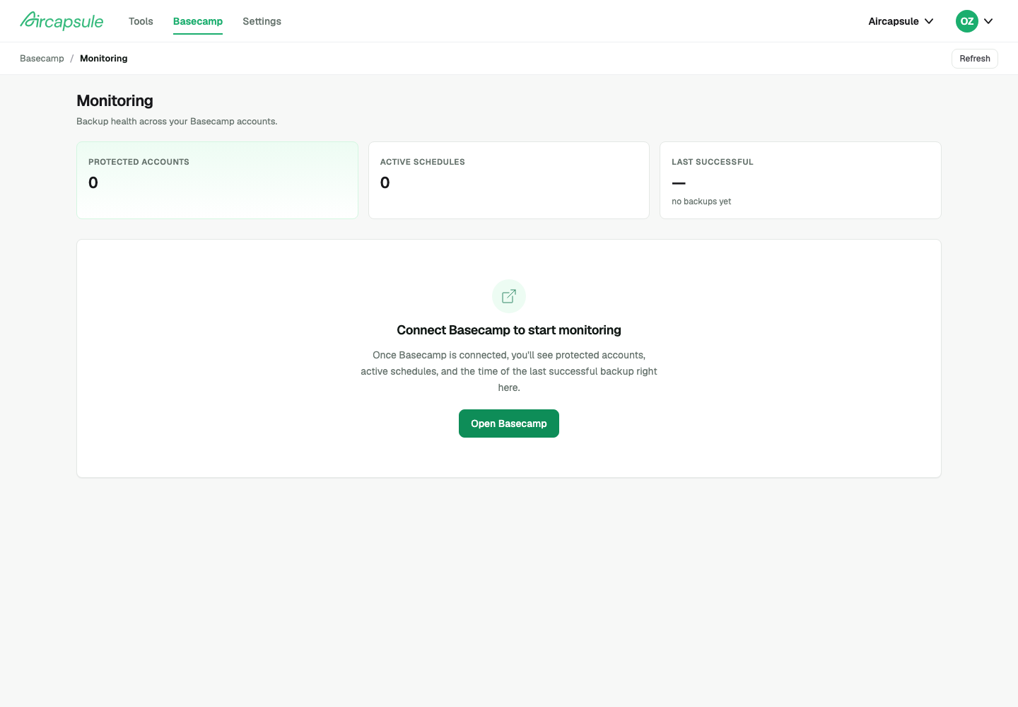The width and height of the screenshot is (1018, 707).
Task: Expand the Aircapsule workspace dropdown
Action: tap(901, 21)
